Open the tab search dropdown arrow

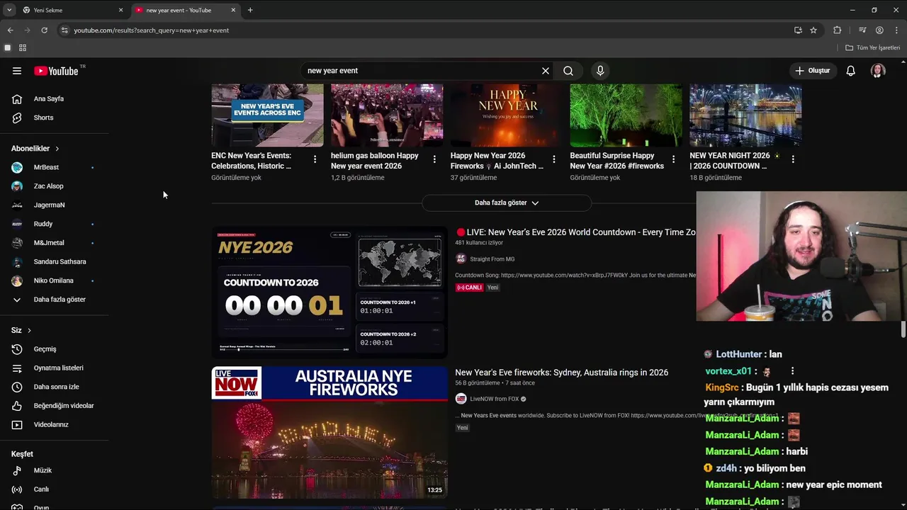click(x=9, y=10)
